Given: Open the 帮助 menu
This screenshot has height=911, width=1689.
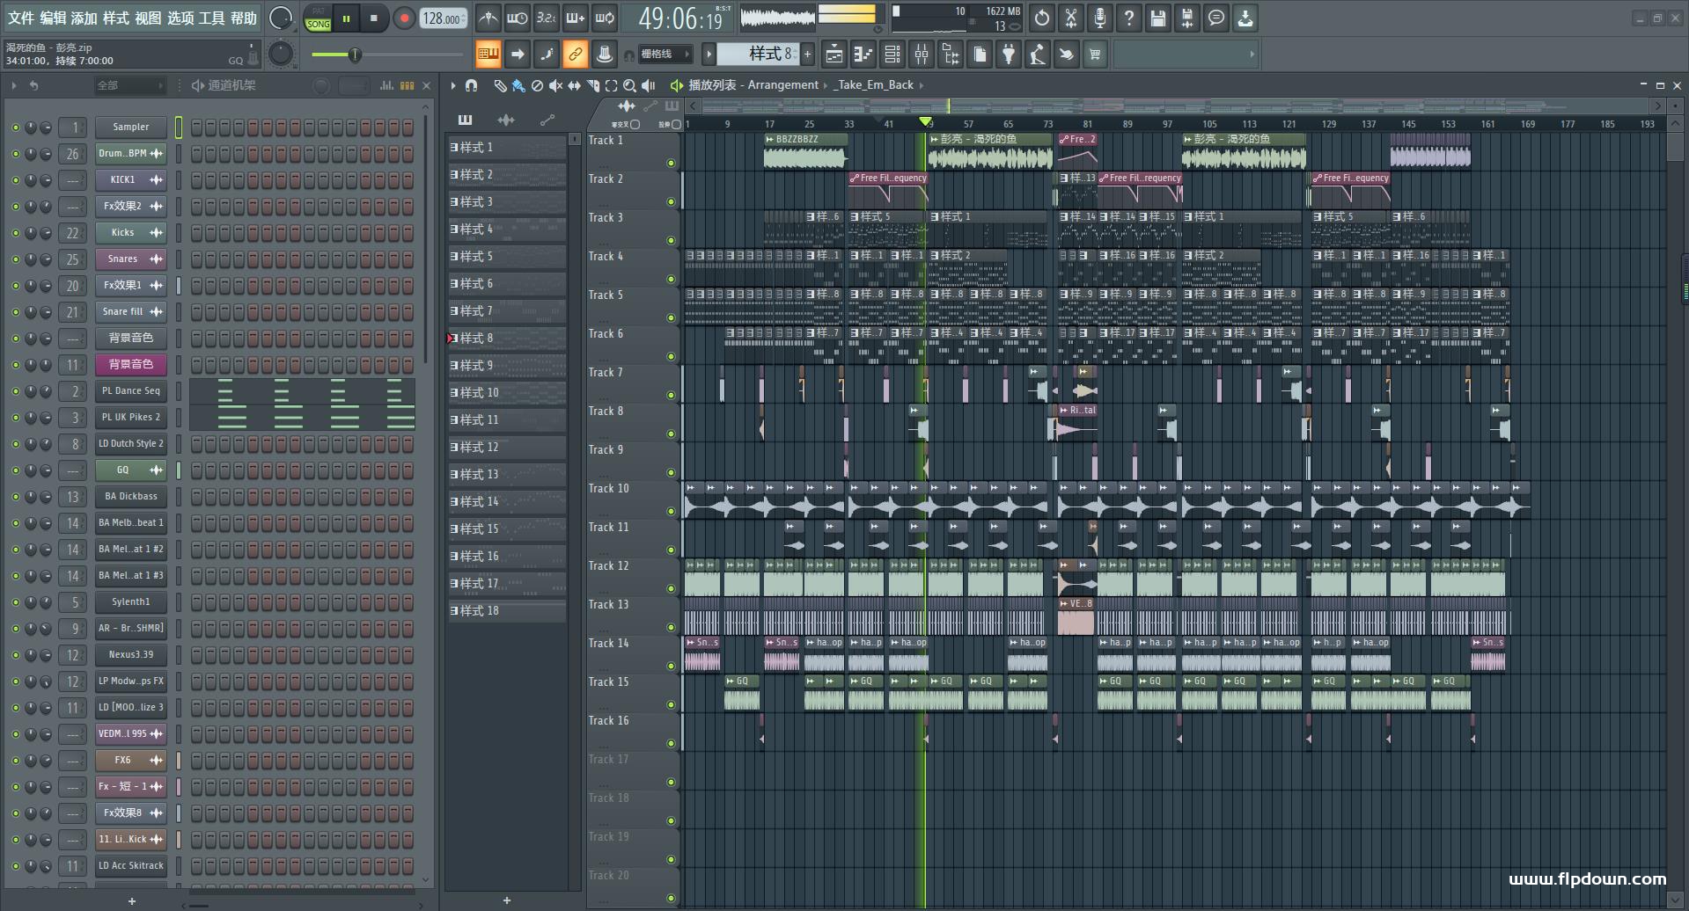Looking at the screenshot, I should [x=244, y=18].
